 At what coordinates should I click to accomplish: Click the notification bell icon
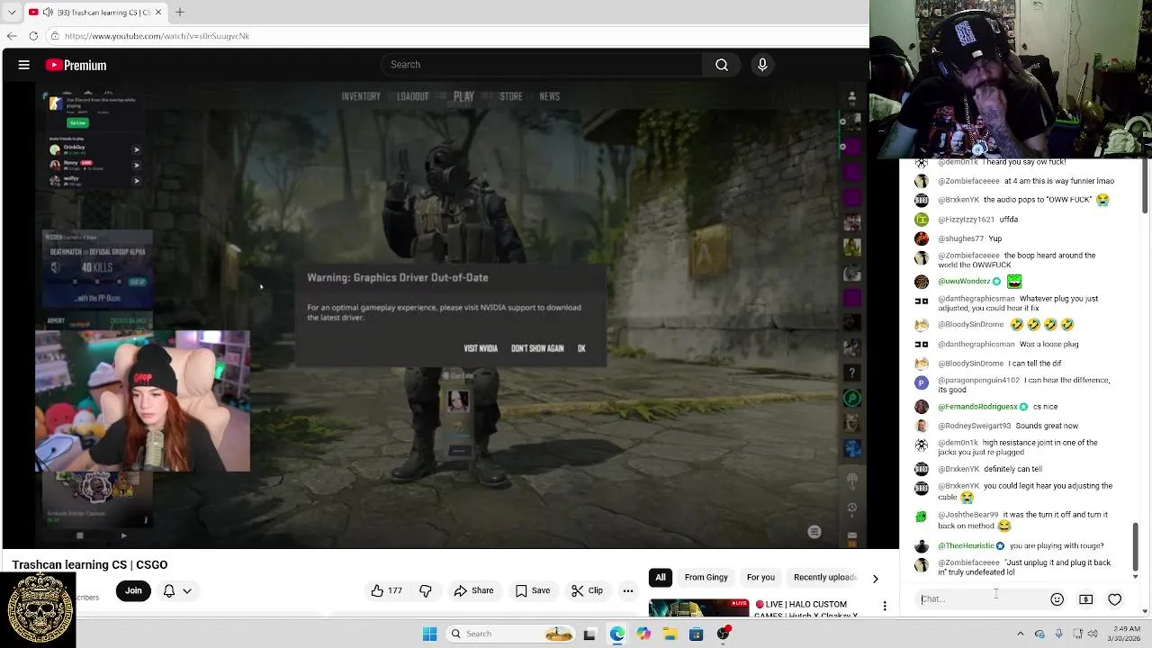168,591
